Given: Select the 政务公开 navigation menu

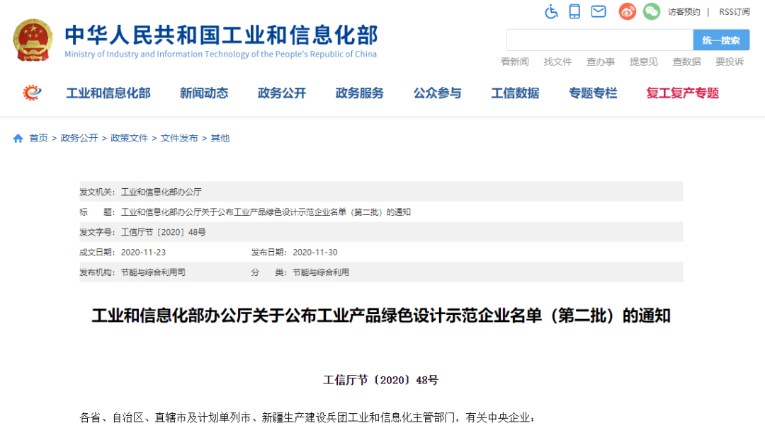Looking at the screenshot, I should click(x=282, y=93).
